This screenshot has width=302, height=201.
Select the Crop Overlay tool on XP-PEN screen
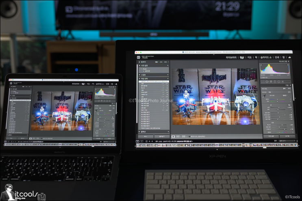pyautogui.click(x=263, y=82)
